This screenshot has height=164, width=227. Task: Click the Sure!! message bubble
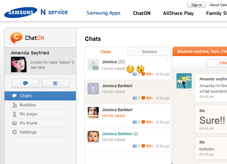[x=211, y=119]
